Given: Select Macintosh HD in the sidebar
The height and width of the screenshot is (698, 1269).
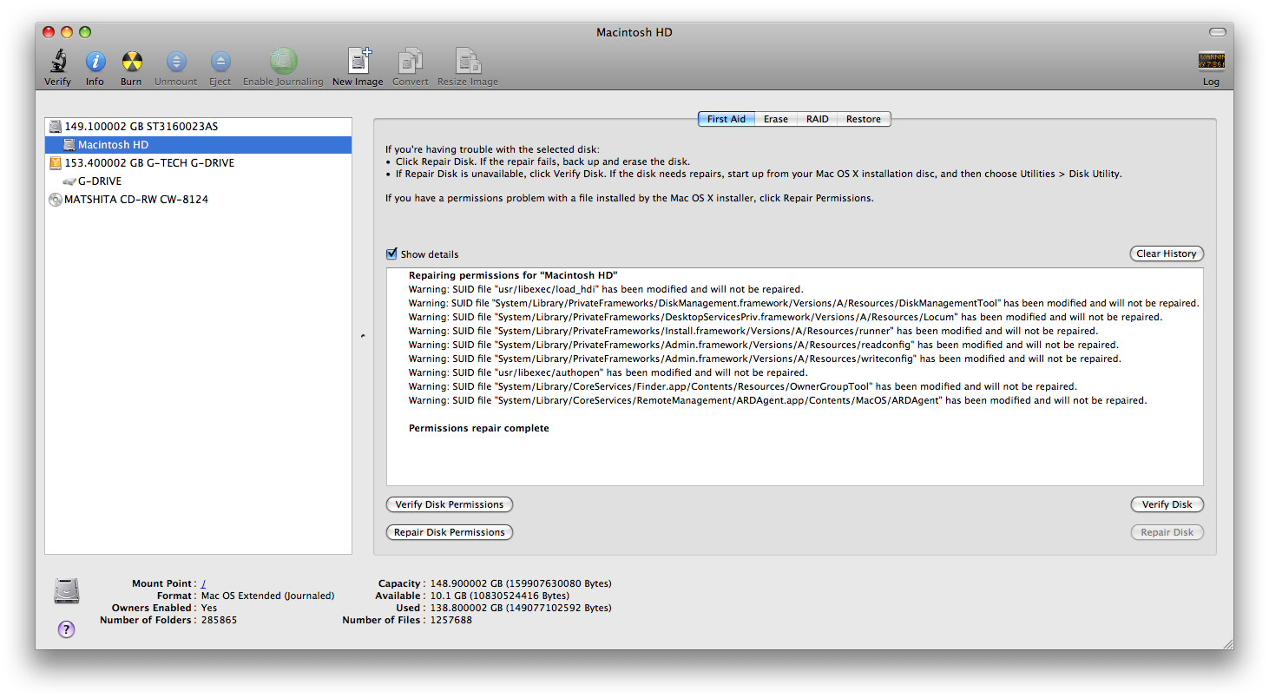Looking at the screenshot, I should coord(199,145).
